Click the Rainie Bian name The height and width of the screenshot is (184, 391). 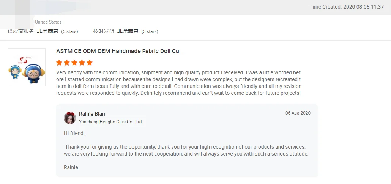click(x=92, y=114)
